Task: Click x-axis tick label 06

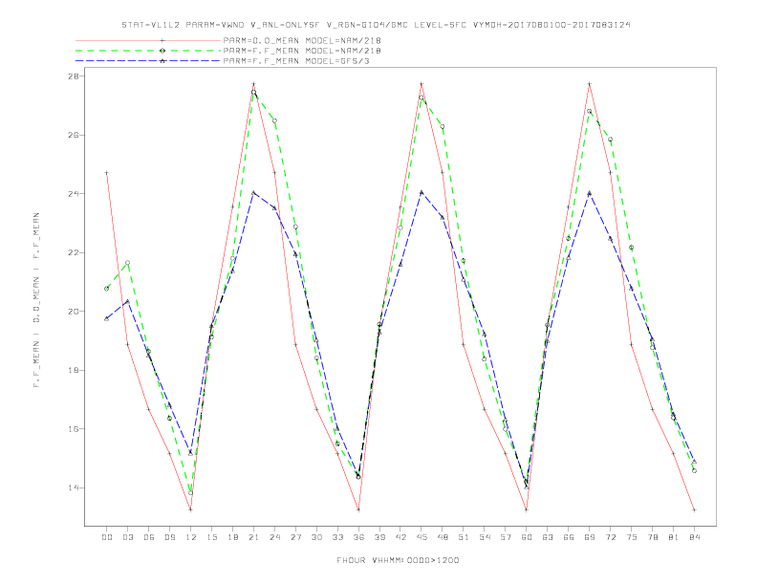Action: (x=149, y=537)
